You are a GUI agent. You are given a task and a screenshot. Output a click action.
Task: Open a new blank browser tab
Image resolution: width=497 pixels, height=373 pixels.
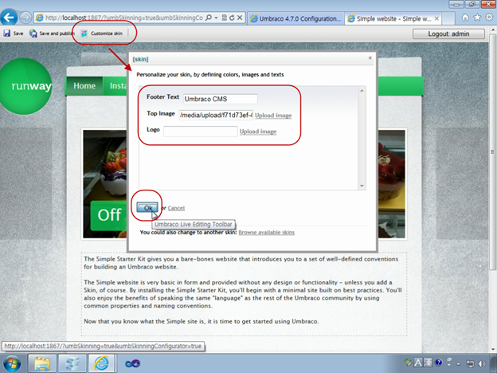pos(448,18)
